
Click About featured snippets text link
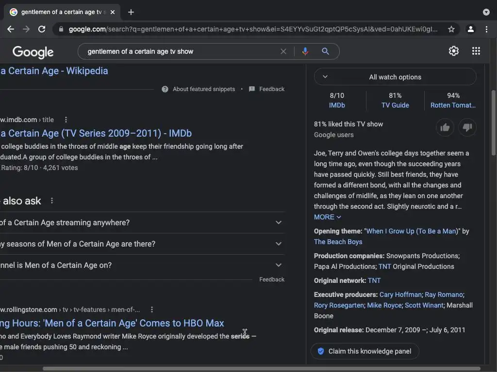[x=204, y=89]
